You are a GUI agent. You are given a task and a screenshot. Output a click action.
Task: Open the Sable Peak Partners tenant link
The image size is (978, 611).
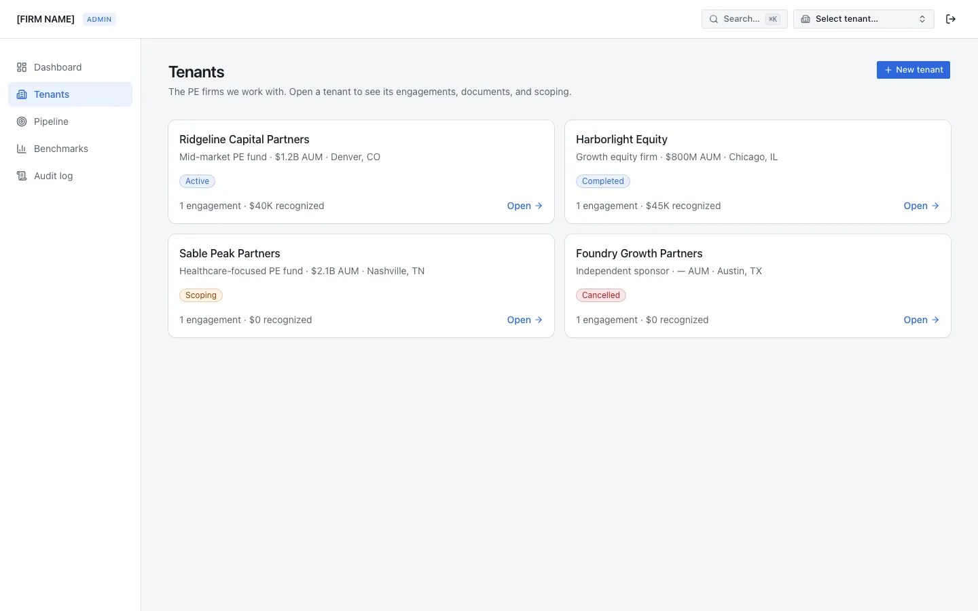click(x=524, y=320)
